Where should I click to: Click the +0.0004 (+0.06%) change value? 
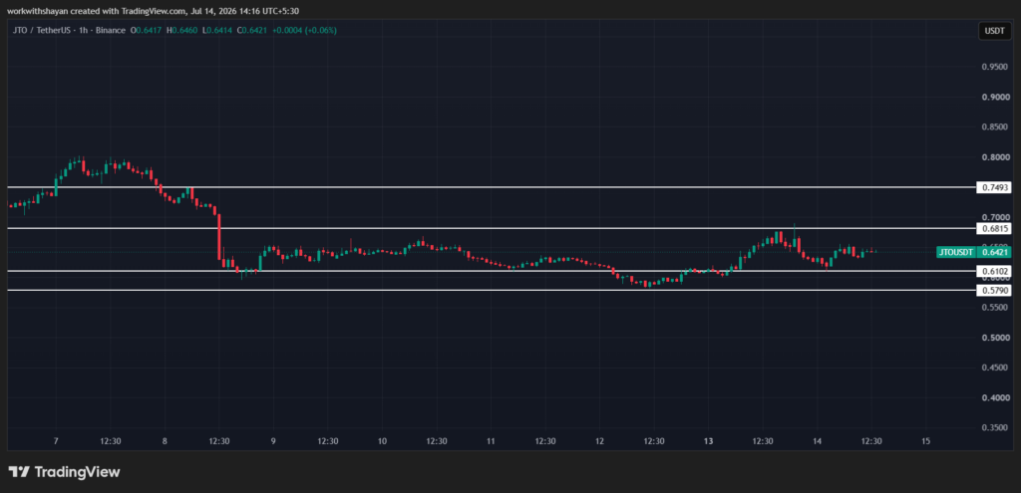(x=305, y=30)
